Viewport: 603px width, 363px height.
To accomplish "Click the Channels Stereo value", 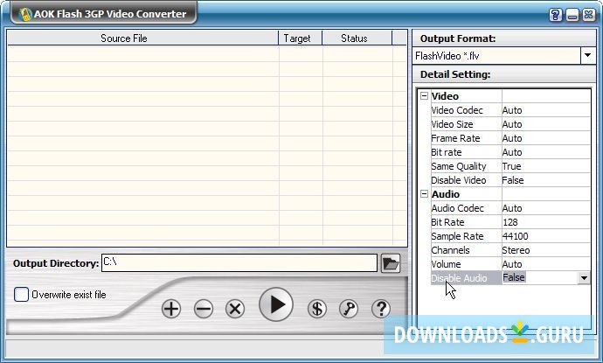I will [516, 250].
